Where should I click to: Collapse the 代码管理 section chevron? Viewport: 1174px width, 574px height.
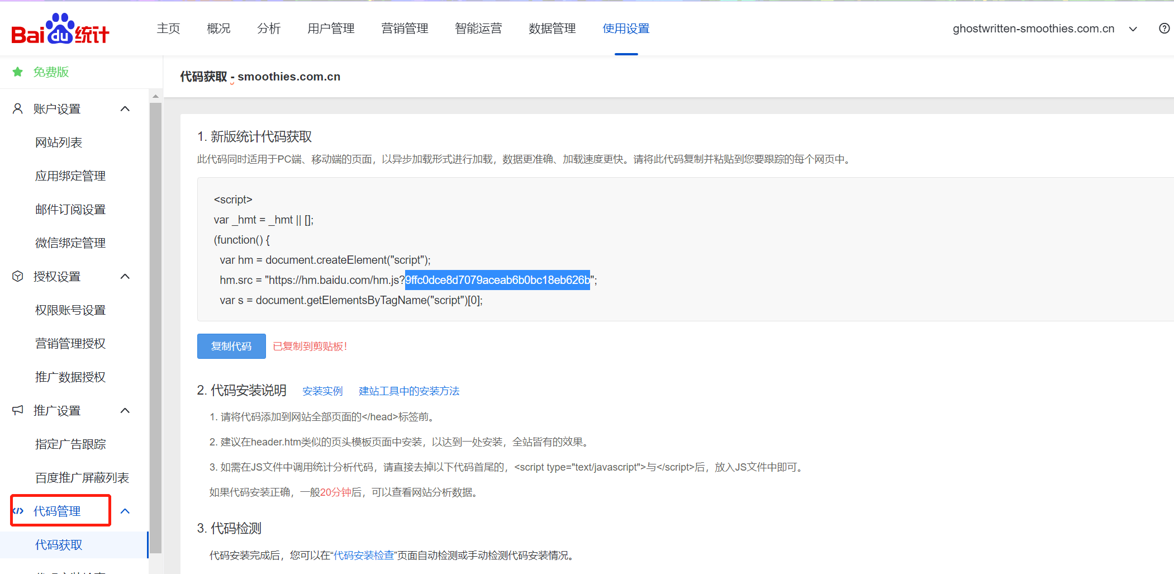125,511
